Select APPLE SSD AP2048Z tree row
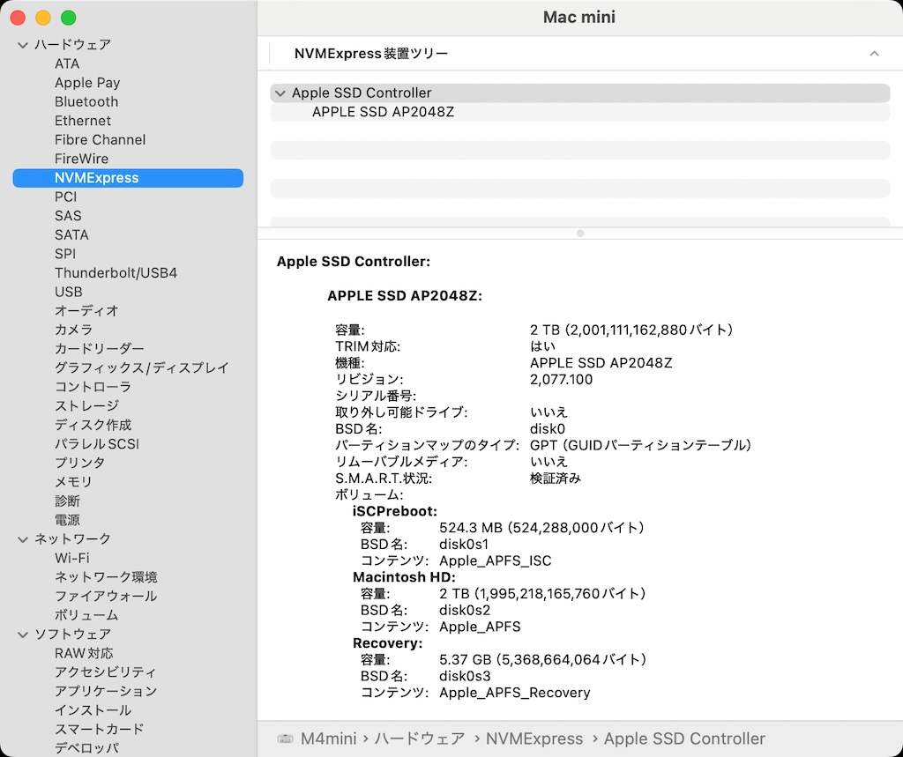This screenshot has height=757, width=903. [580, 112]
